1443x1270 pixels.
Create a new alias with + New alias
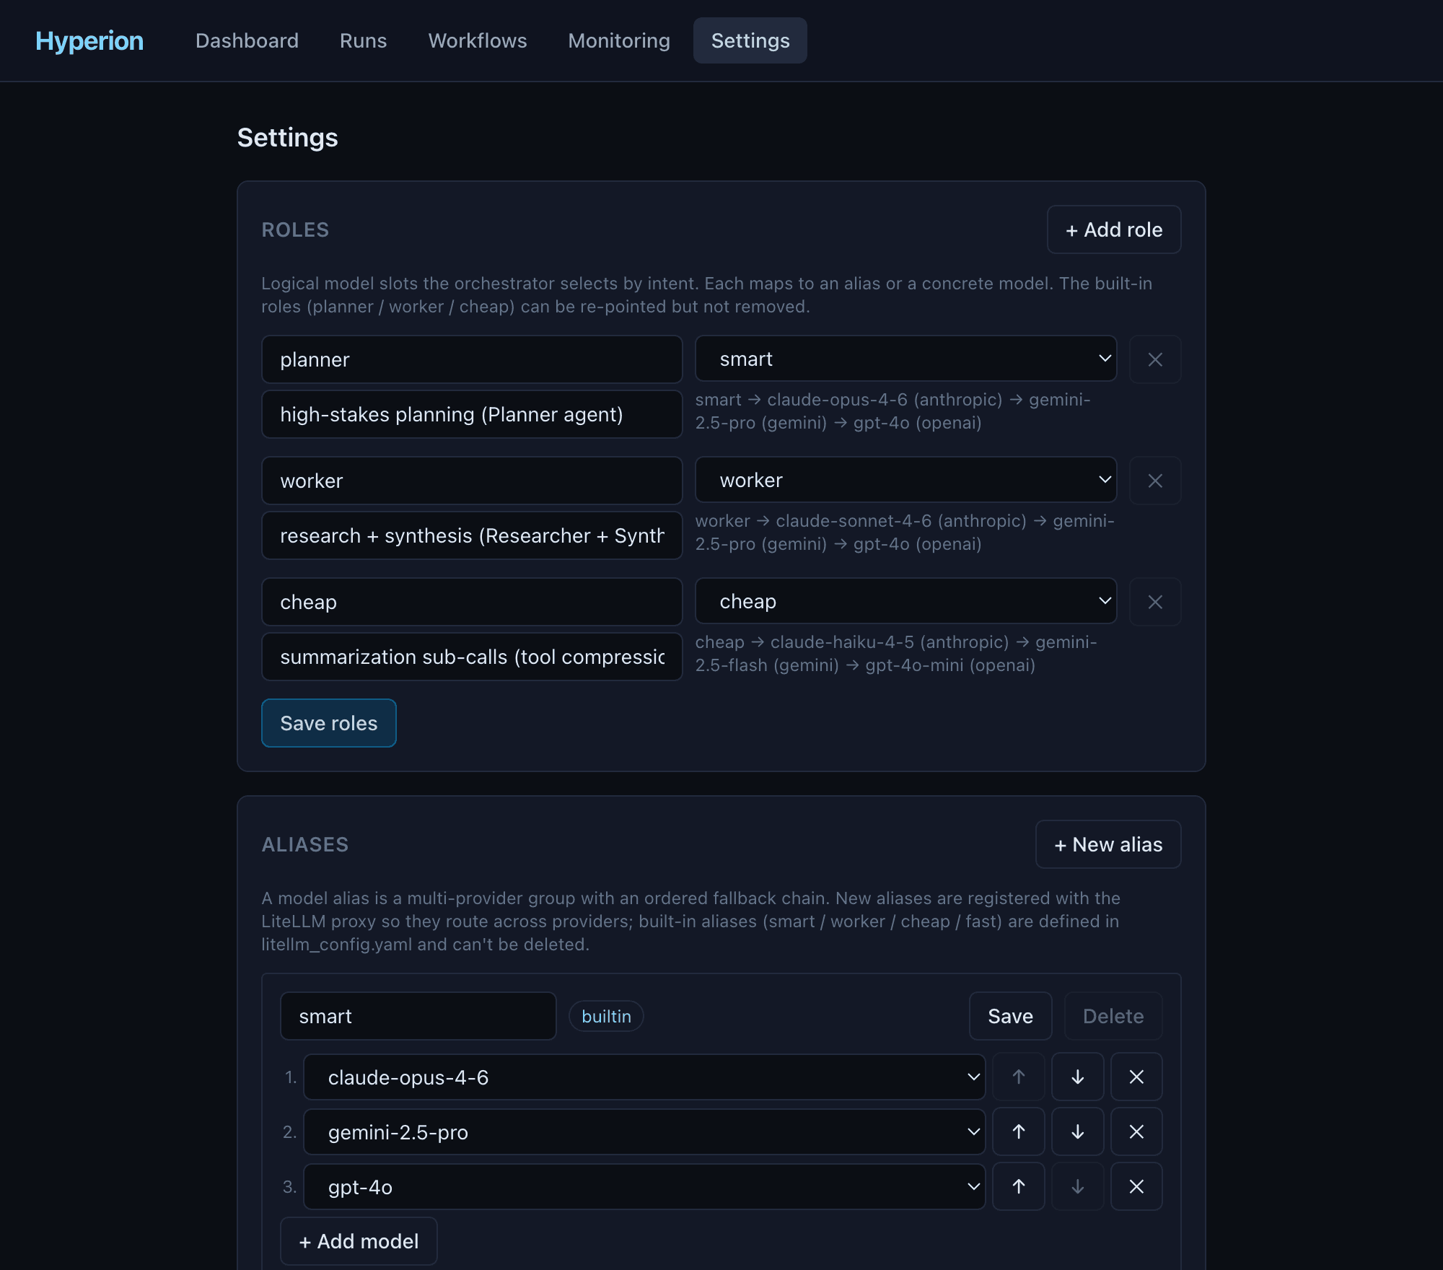click(x=1108, y=844)
